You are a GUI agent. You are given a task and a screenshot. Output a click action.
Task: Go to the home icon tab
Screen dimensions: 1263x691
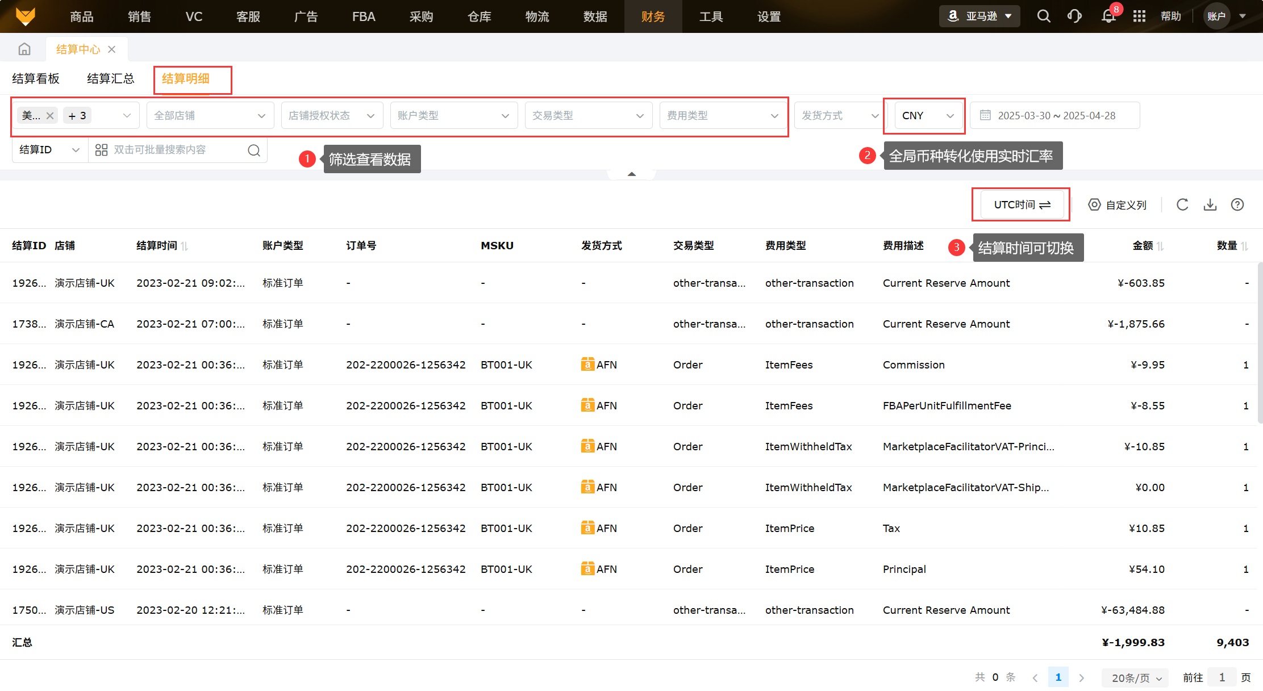[24, 49]
